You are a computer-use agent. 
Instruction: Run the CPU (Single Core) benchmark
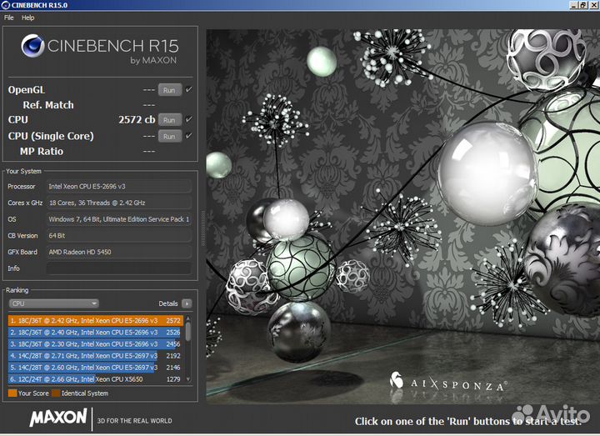169,137
